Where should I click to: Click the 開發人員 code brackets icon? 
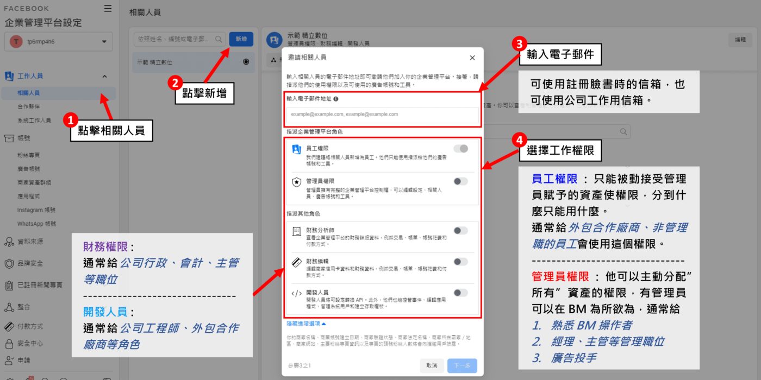(x=297, y=293)
